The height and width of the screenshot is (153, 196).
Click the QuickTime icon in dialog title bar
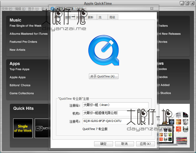[53, 9]
